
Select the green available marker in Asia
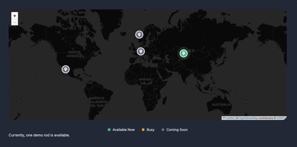coord(183,53)
